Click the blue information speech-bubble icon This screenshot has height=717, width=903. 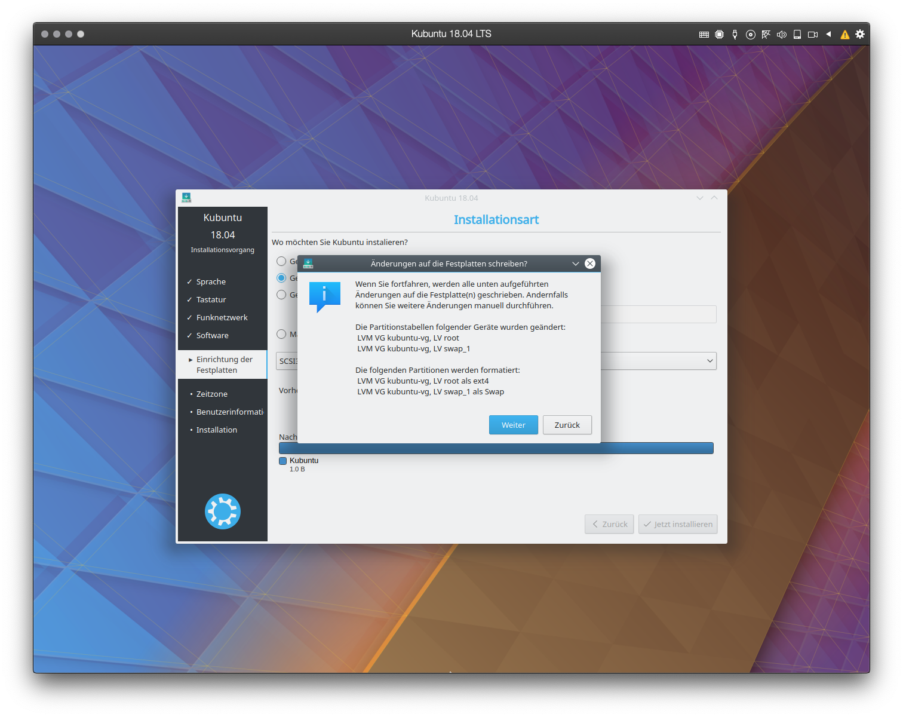(324, 296)
